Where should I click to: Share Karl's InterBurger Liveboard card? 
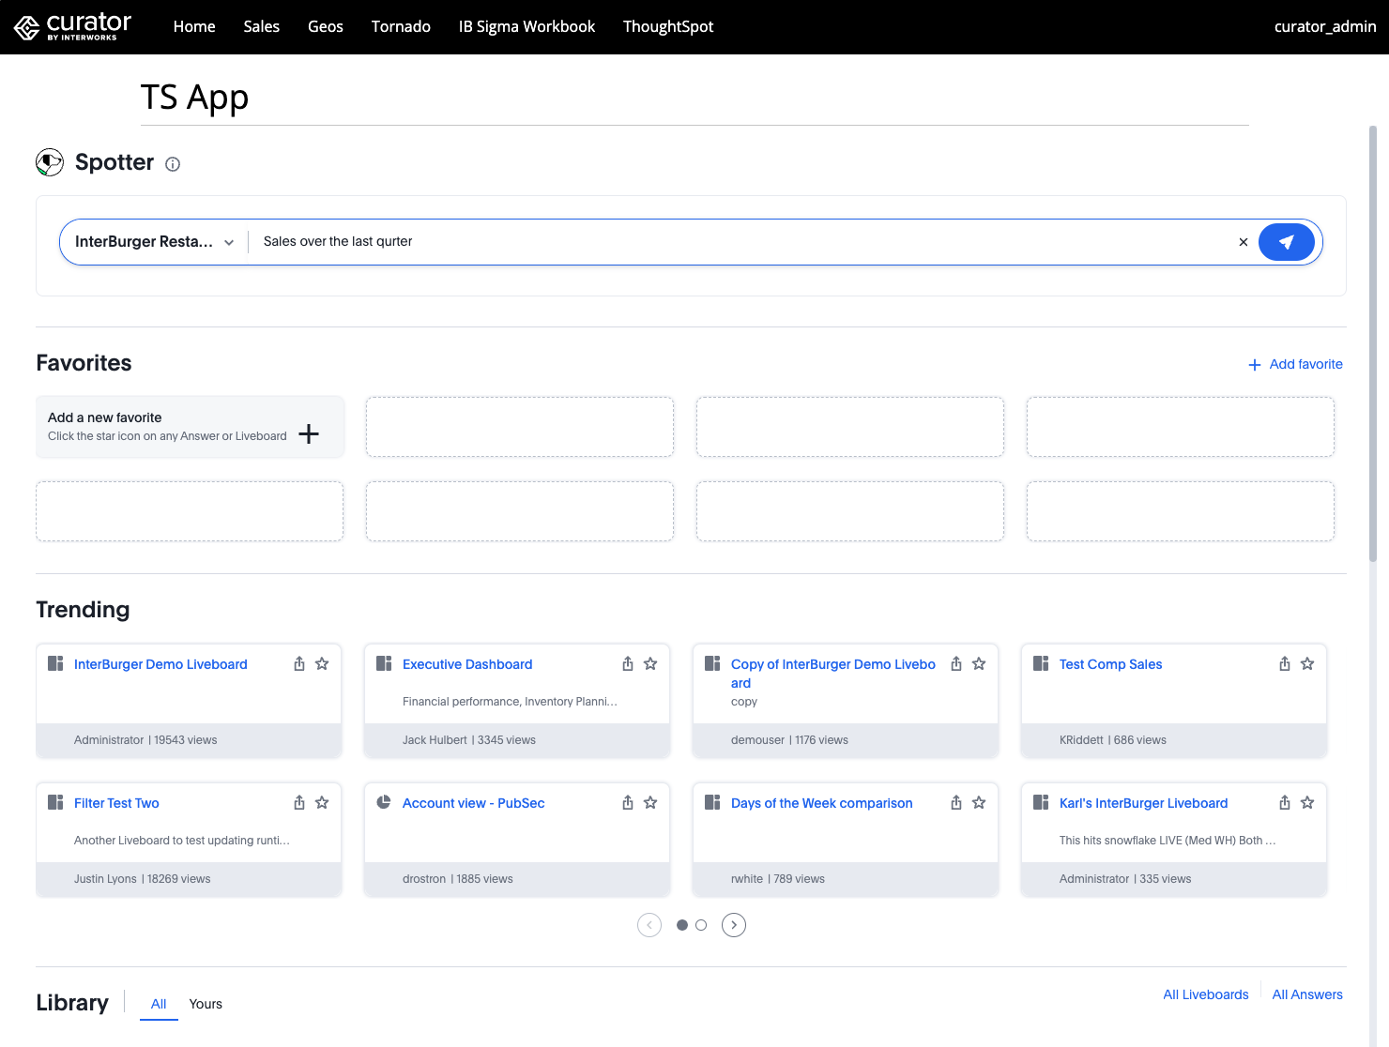1285,803
